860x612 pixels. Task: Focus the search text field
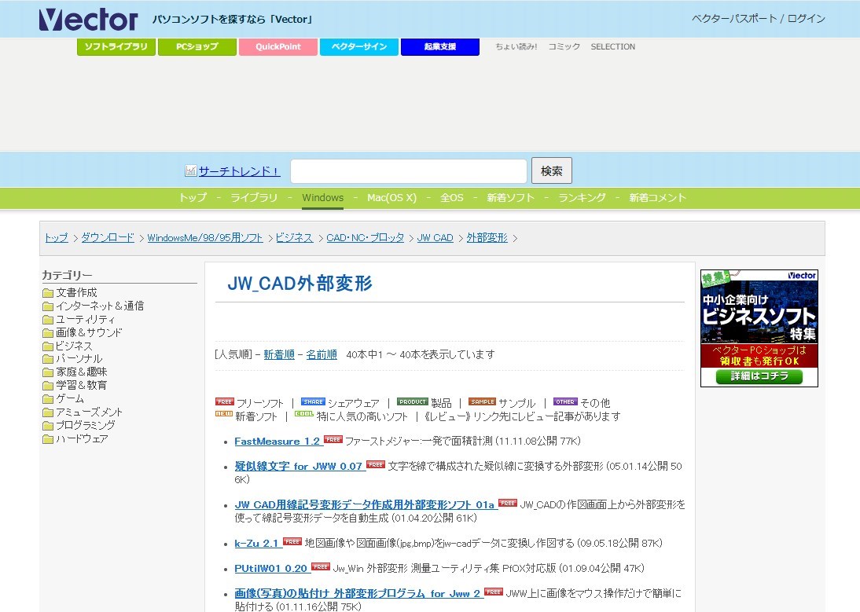(409, 171)
